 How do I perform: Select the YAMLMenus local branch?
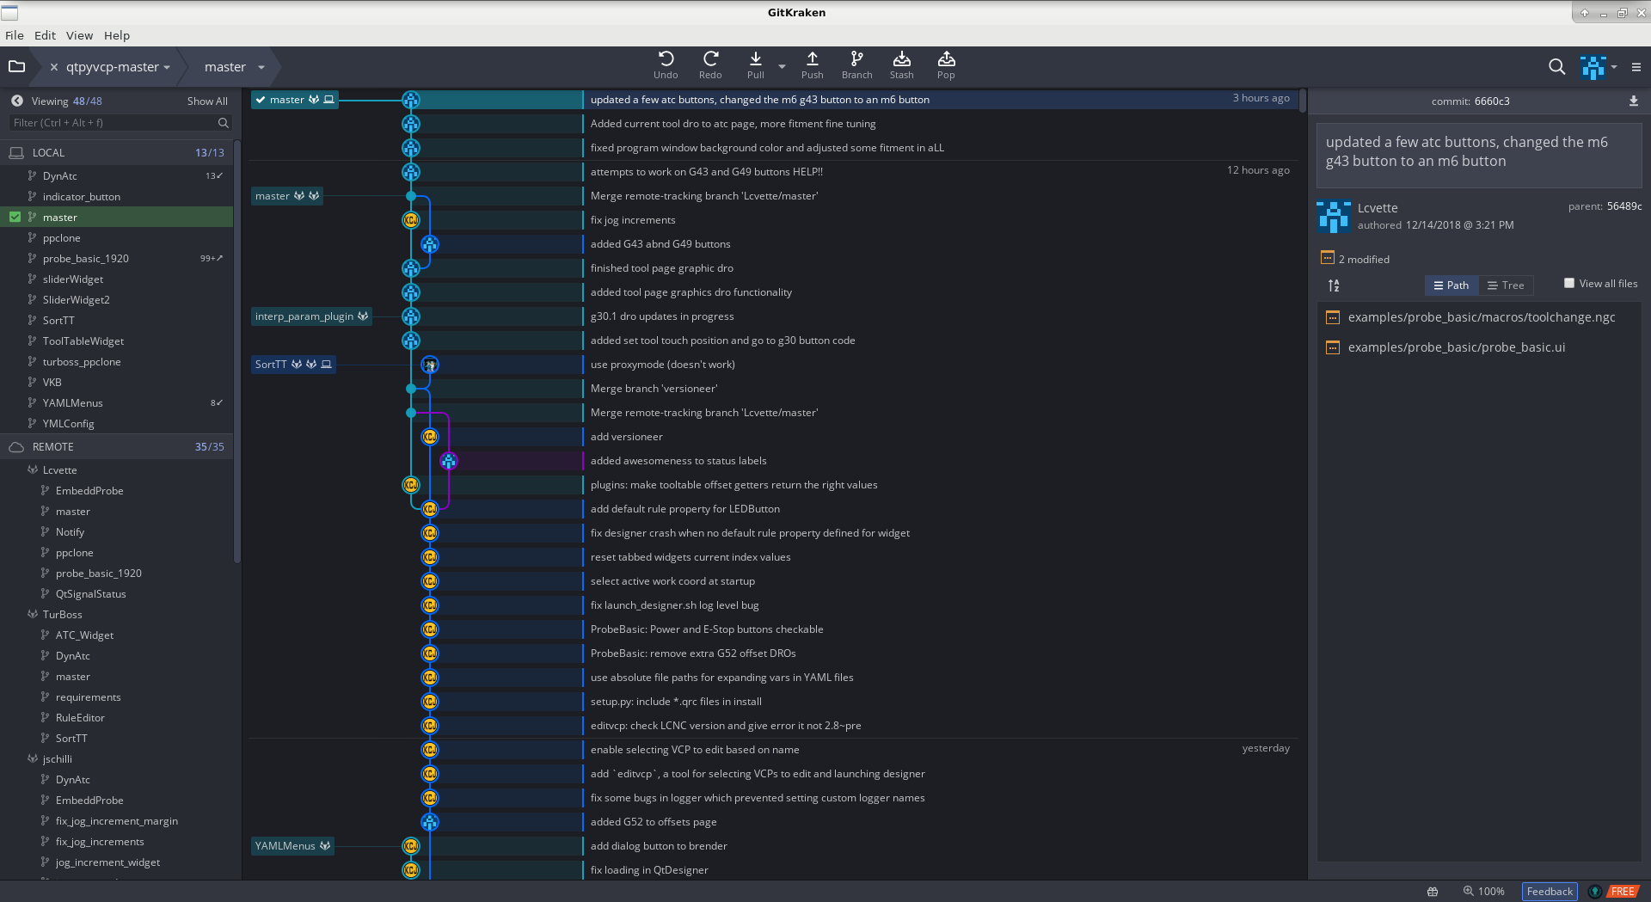(116, 402)
